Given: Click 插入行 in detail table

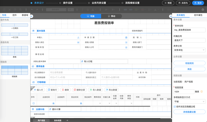Looking at the screenshot, I should [38, 90].
